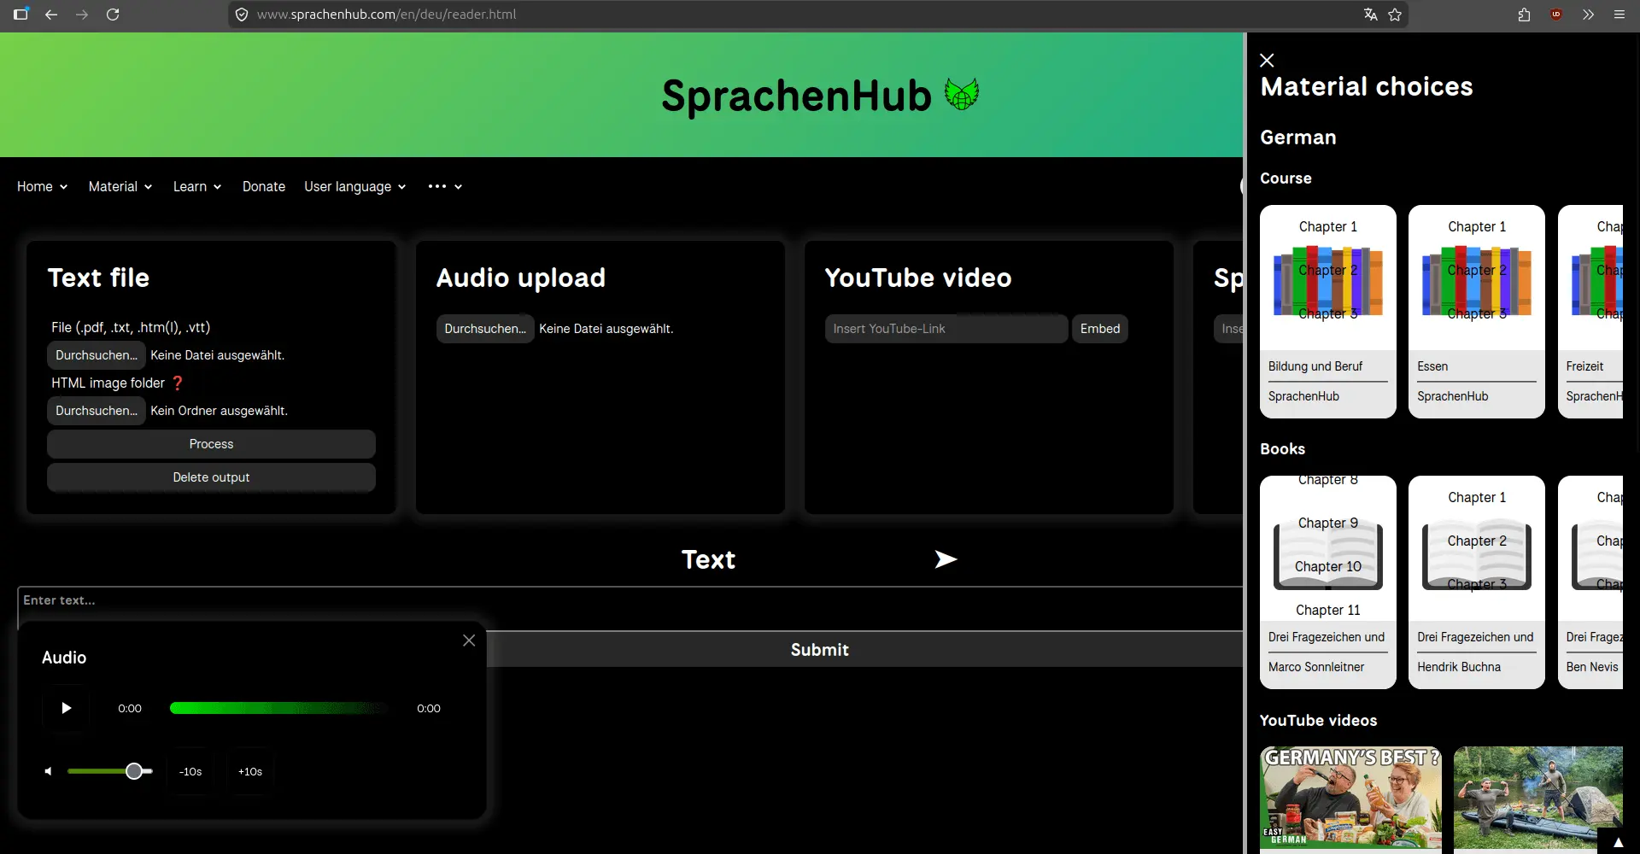Mute audio with the speaker icon

point(49,771)
